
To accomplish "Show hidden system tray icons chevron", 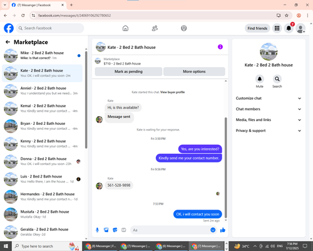I will tap(255, 246).
